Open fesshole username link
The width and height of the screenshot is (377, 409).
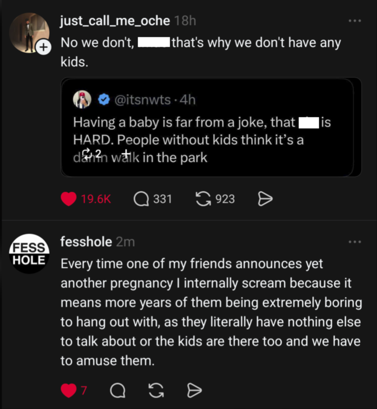pos(86,242)
